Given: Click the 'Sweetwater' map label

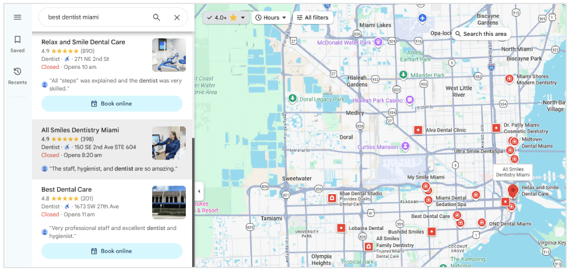Looking at the screenshot, I should [x=297, y=179].
